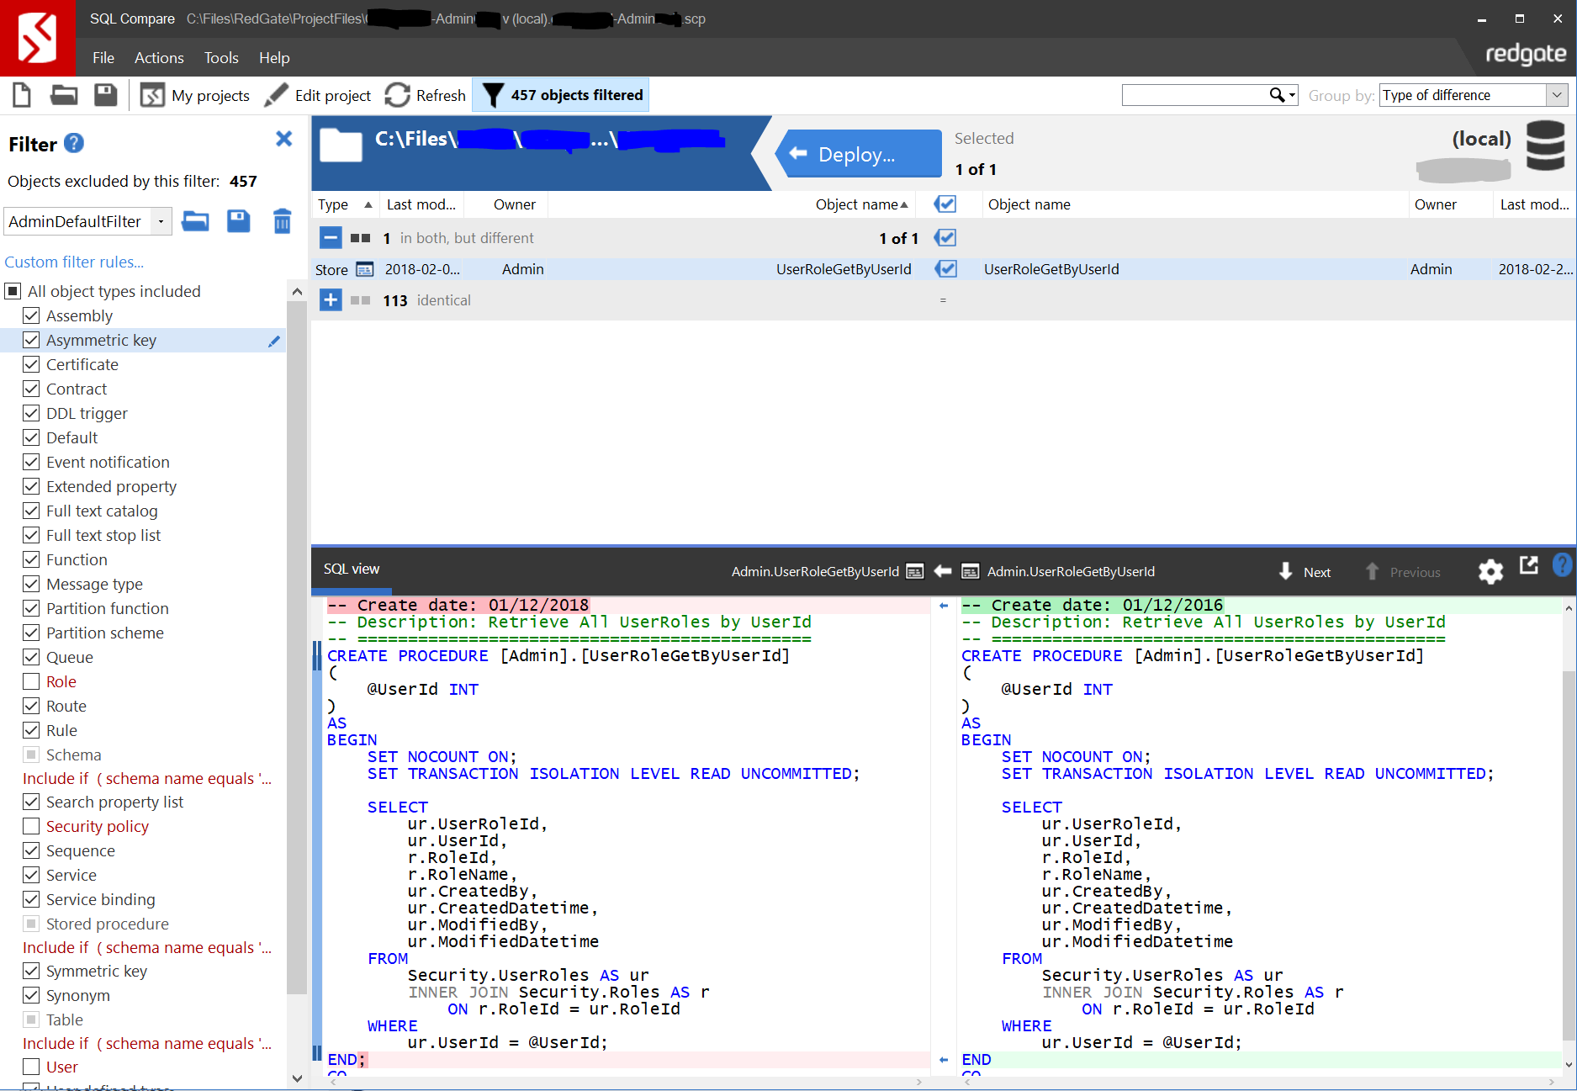Screen dimensions: 1577x1091
Task: Enable the Security policy checkbox
Action: point(31,826)
